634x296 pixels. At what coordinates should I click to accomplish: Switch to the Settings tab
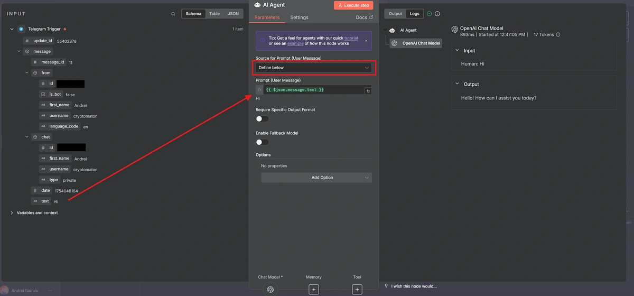coord(299,17)
